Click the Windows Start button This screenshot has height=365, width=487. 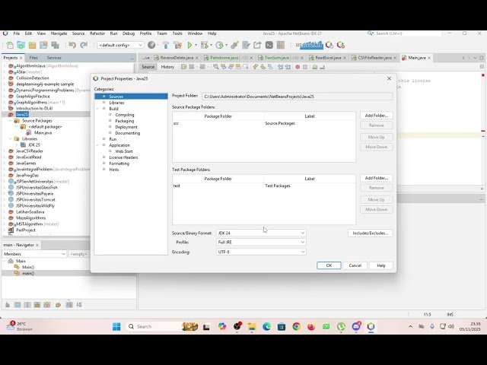tap(116, 326)
